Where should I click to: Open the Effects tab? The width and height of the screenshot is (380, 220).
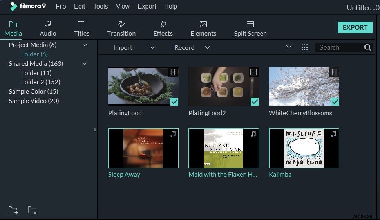coord(163,29)
